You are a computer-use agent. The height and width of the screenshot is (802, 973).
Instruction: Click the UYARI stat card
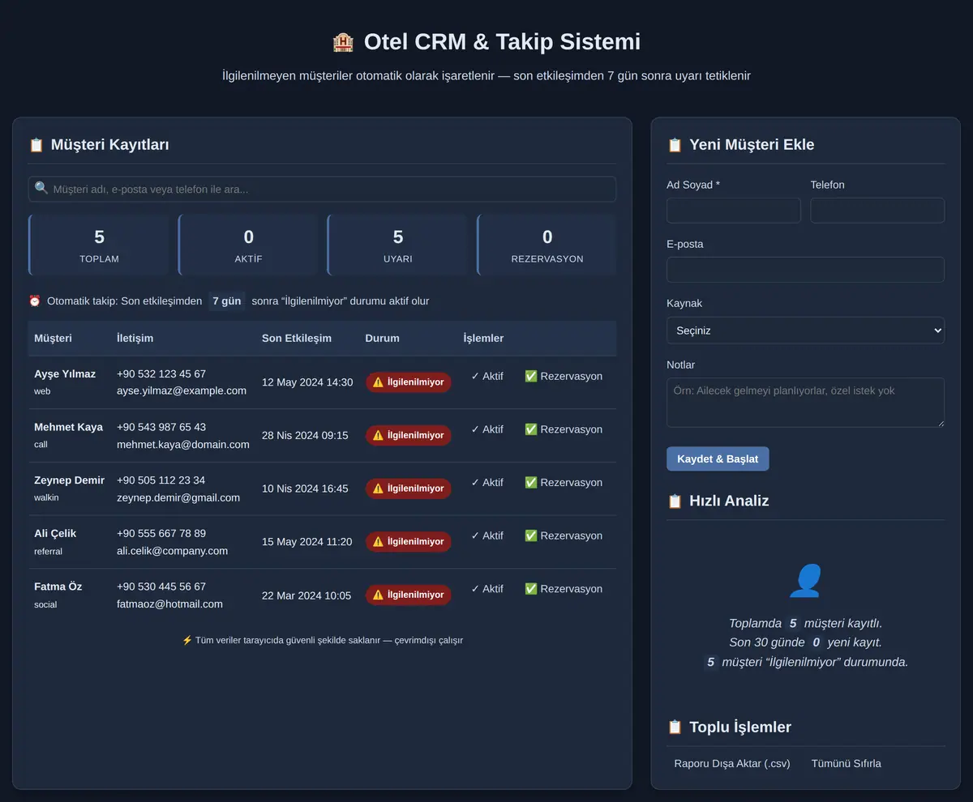[x=398, y=245]
